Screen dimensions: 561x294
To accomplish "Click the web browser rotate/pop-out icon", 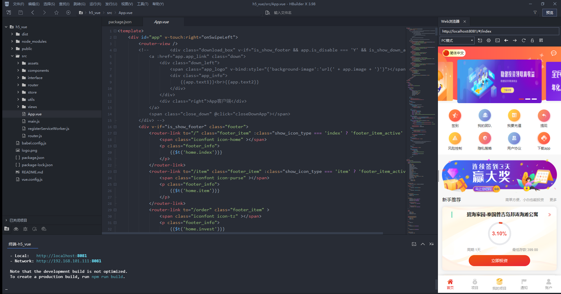I will pyautogui.click(x=480, y=40).
